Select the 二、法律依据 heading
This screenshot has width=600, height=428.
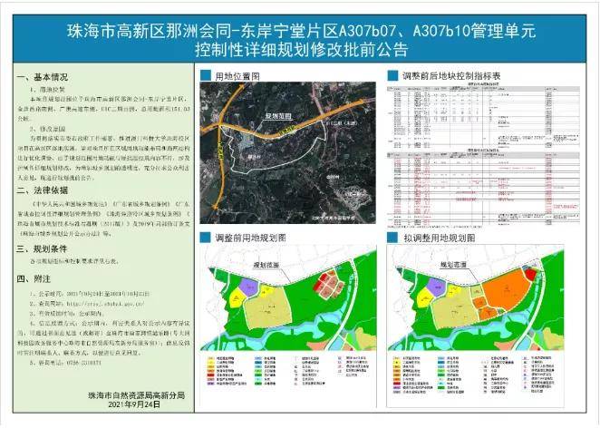pyautogui.click(x=43, y=190)
